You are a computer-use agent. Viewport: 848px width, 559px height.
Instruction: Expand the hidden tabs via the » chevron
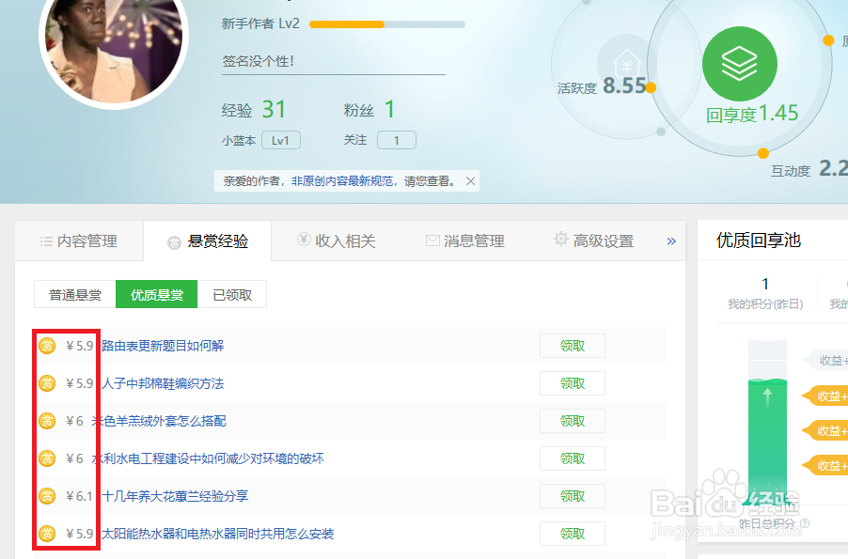(x=670, y=241)
